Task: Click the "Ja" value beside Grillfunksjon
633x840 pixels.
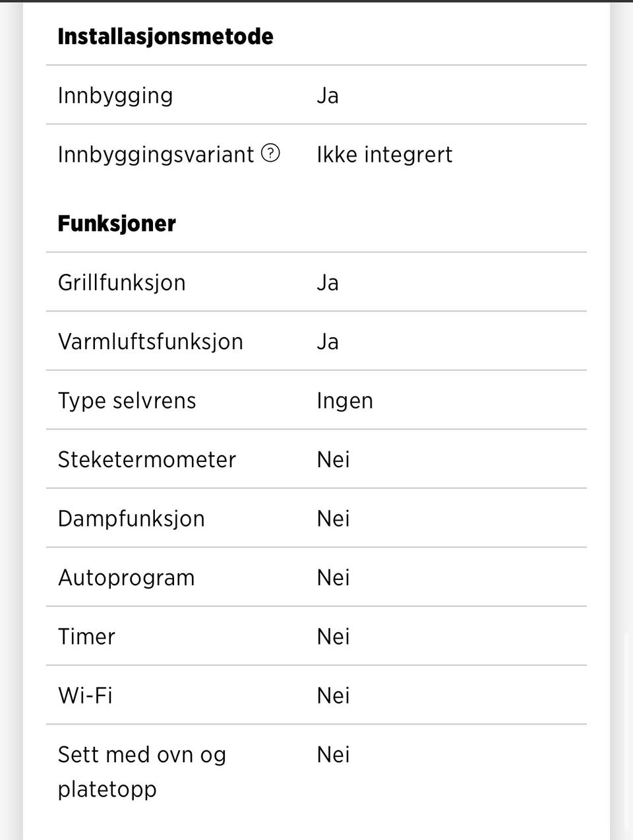Action: click(328, 282)
